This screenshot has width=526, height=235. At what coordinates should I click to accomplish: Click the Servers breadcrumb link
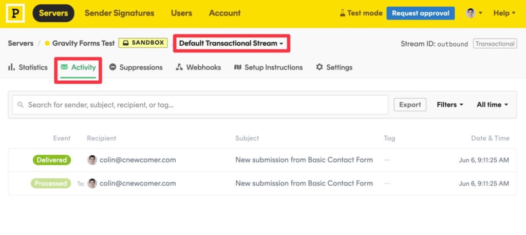click(x=21, y=43)
